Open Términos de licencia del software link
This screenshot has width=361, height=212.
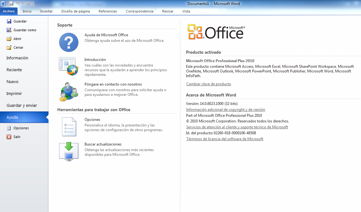pos(225,139)
